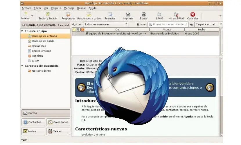Click the Responder a todos icon
Image resolution: width=241 pixels, height=145 pixels.
point(89,14)
